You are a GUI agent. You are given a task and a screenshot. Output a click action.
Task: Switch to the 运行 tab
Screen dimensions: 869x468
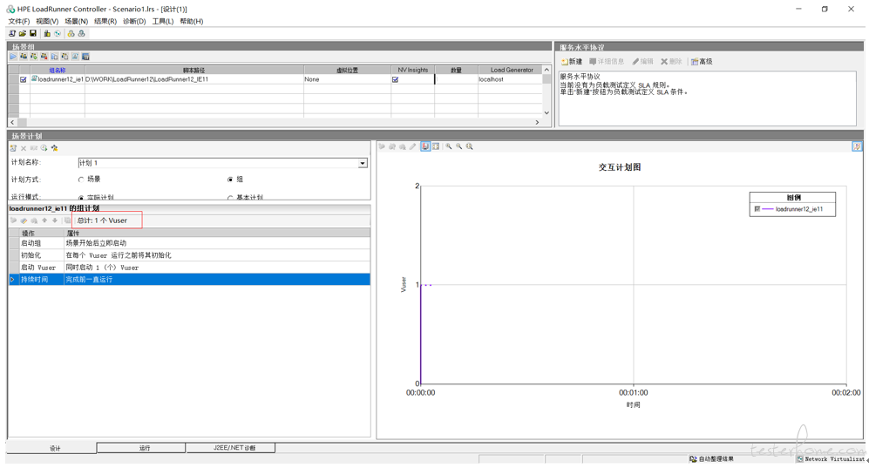tap(142, 447)
